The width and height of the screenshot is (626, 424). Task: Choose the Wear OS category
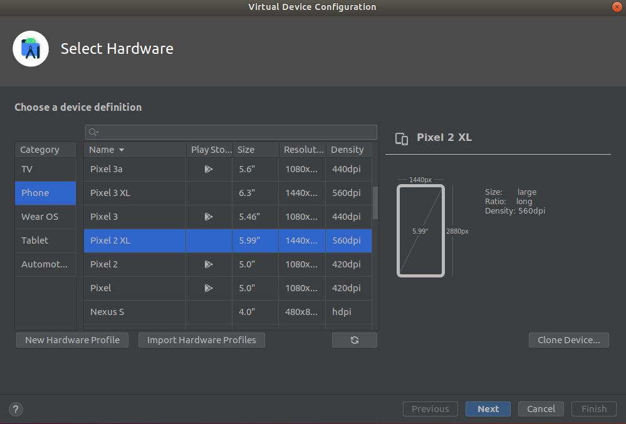click(46, 217)
